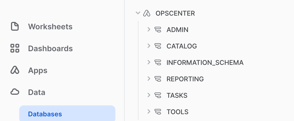Select the TASKS schema label
The image size is (294, 121).
pyautogui.click(x=177, y=96)
